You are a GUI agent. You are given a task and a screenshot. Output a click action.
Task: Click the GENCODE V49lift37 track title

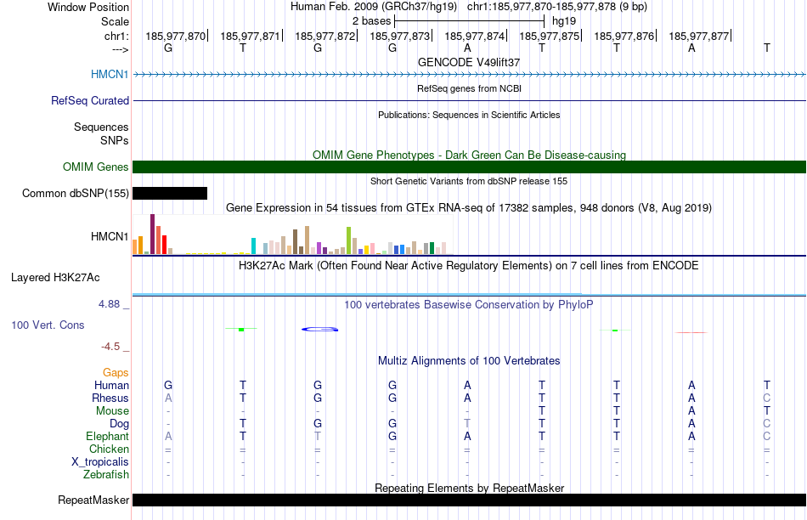469,62
